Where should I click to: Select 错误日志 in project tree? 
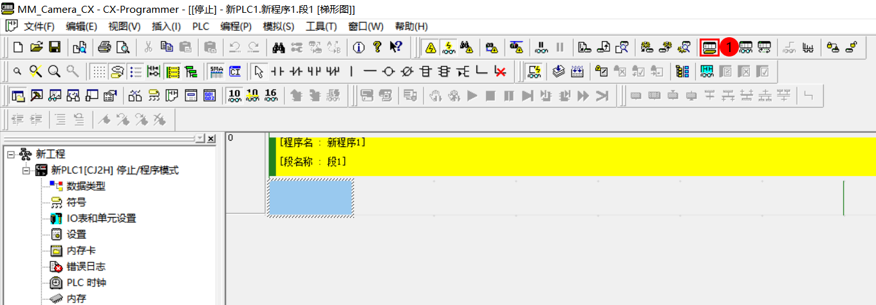coord(86,266)
